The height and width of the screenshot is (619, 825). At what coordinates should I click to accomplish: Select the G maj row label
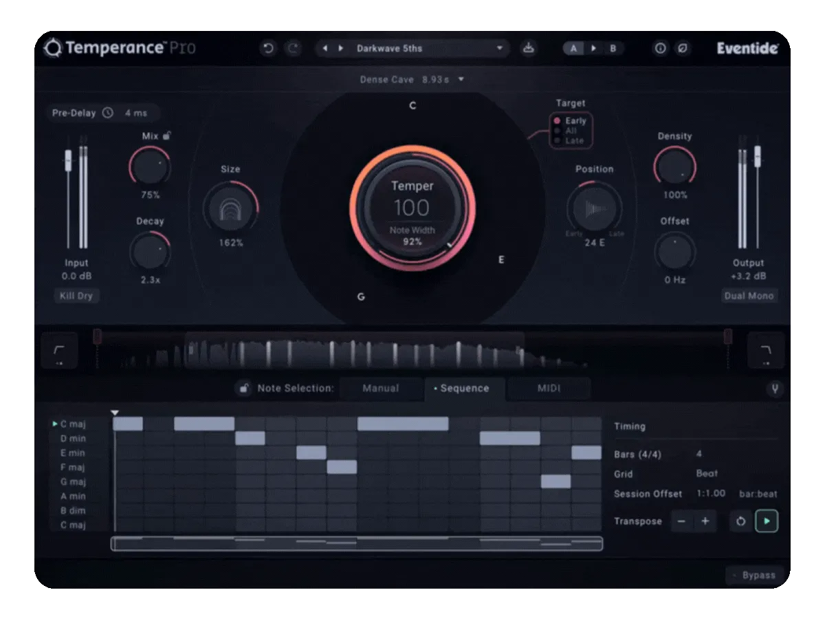coord(73,481)
